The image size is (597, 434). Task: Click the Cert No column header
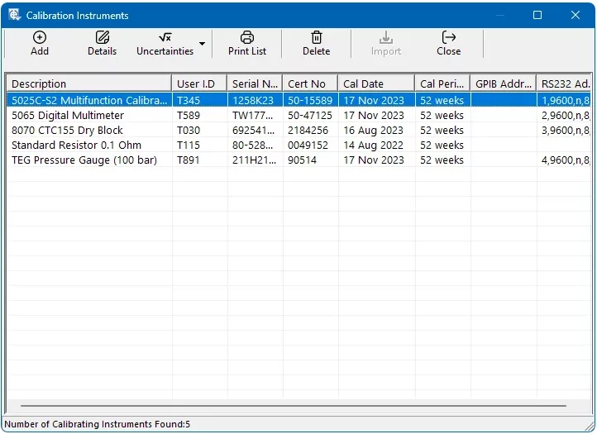click(310, 83)
